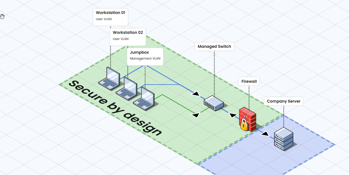The width and height of the screenshot is (349, 175).
Task: Click the Workstation 01 label box
Action: pyautogui.click(x=110, y=17)
